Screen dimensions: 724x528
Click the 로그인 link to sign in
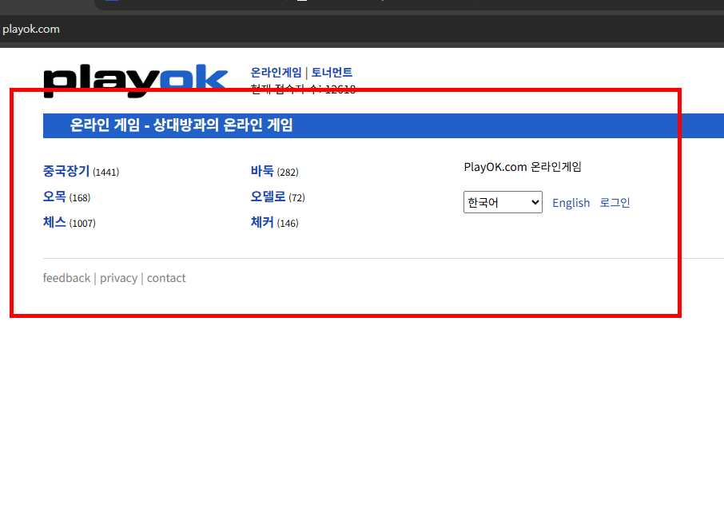point(615,202)
